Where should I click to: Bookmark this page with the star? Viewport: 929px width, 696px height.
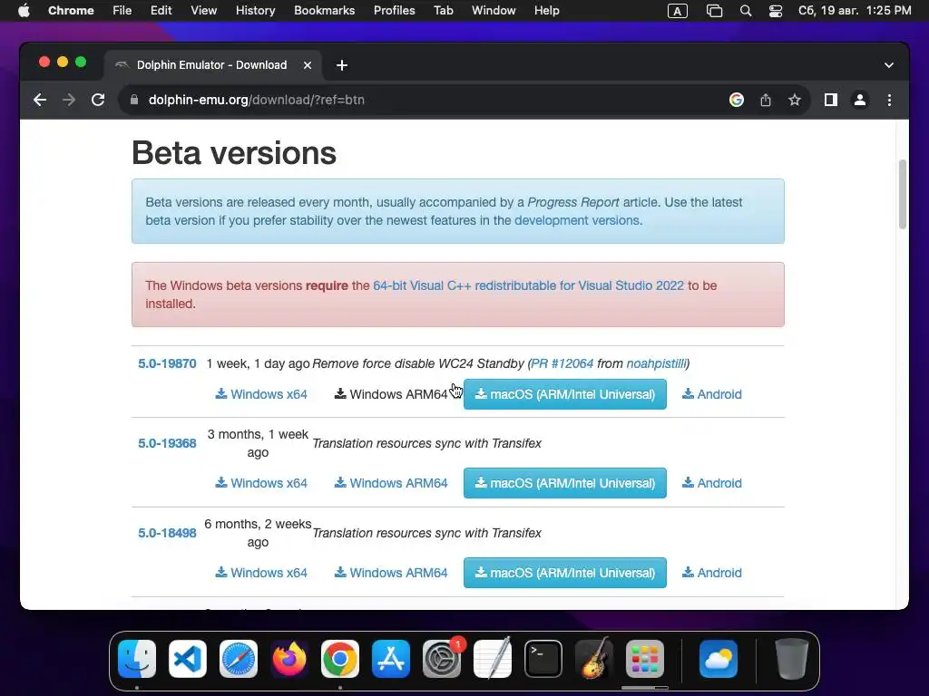[795, 100]
